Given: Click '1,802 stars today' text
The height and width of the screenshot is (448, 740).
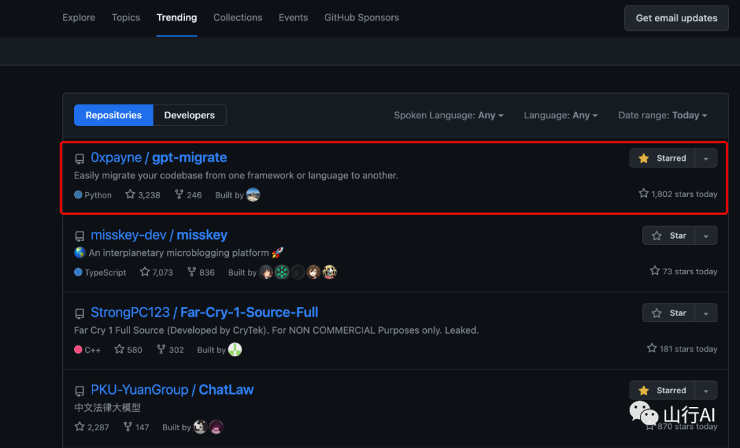Looking at the screenshot, I should pos(678,194).
